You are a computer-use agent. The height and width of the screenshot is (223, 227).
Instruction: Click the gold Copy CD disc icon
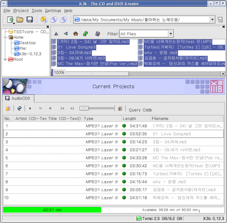click(x=44, y=20)
